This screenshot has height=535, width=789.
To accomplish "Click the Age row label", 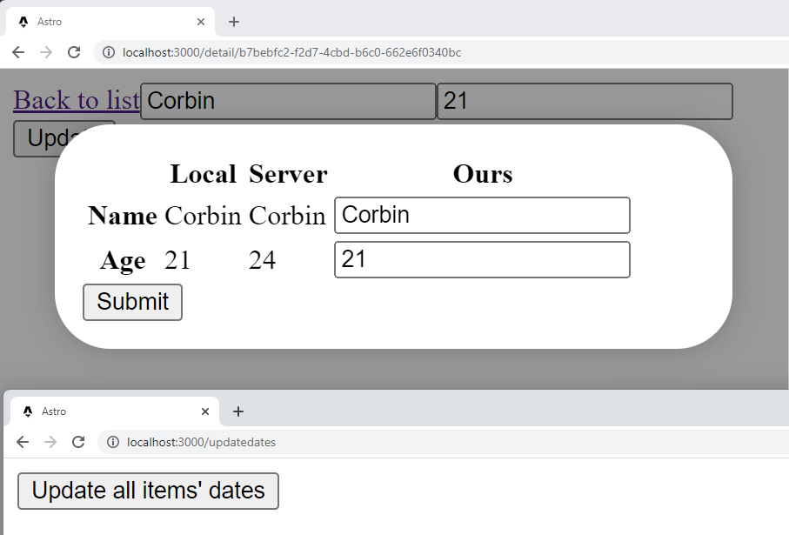I will [123, 261].
